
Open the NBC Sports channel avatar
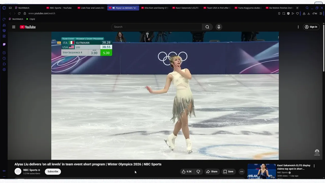click(x=18, y=172)
